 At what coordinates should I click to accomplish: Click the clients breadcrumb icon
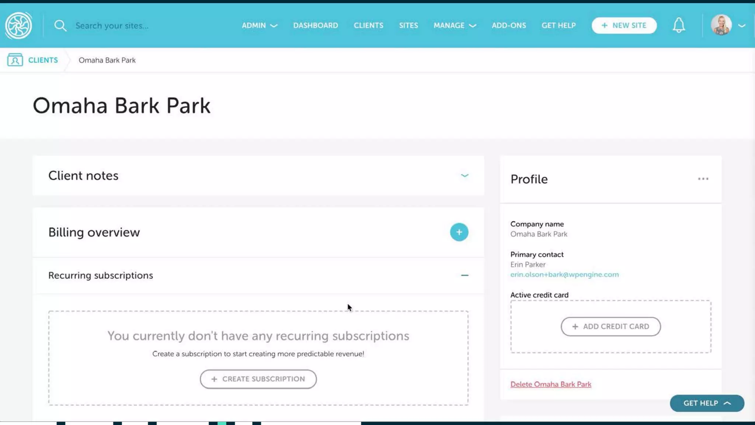[15, 60]
